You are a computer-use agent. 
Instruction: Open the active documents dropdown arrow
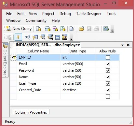[122, 45]
